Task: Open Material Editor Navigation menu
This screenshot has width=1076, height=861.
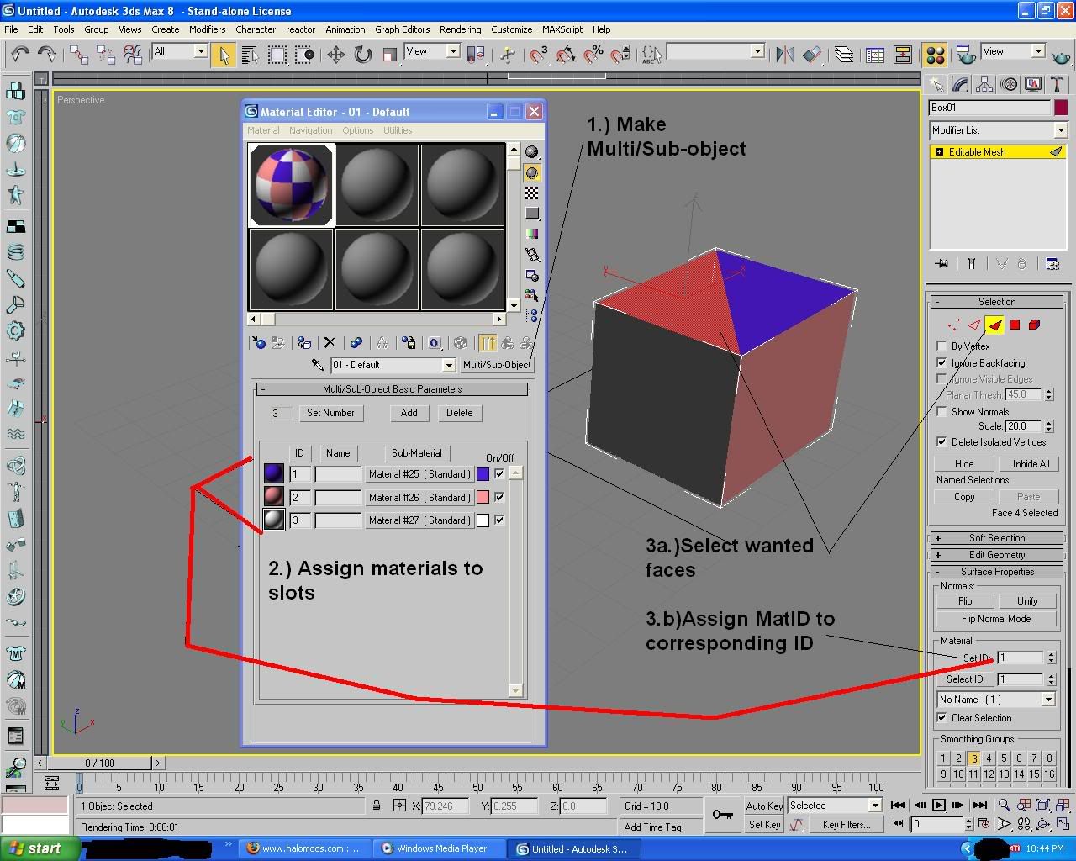Action: (310, 130)
